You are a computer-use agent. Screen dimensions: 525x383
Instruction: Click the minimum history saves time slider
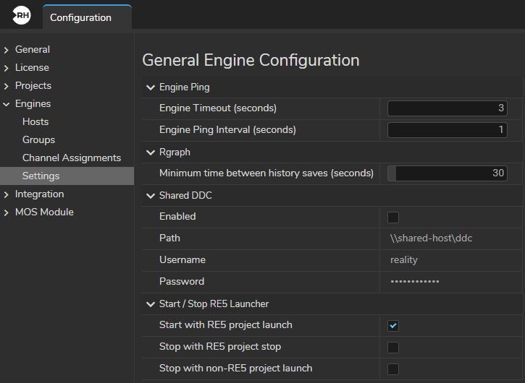(447, 173)
